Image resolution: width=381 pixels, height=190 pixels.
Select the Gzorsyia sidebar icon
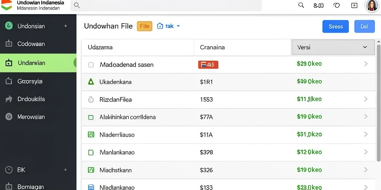tap(9, 81)
